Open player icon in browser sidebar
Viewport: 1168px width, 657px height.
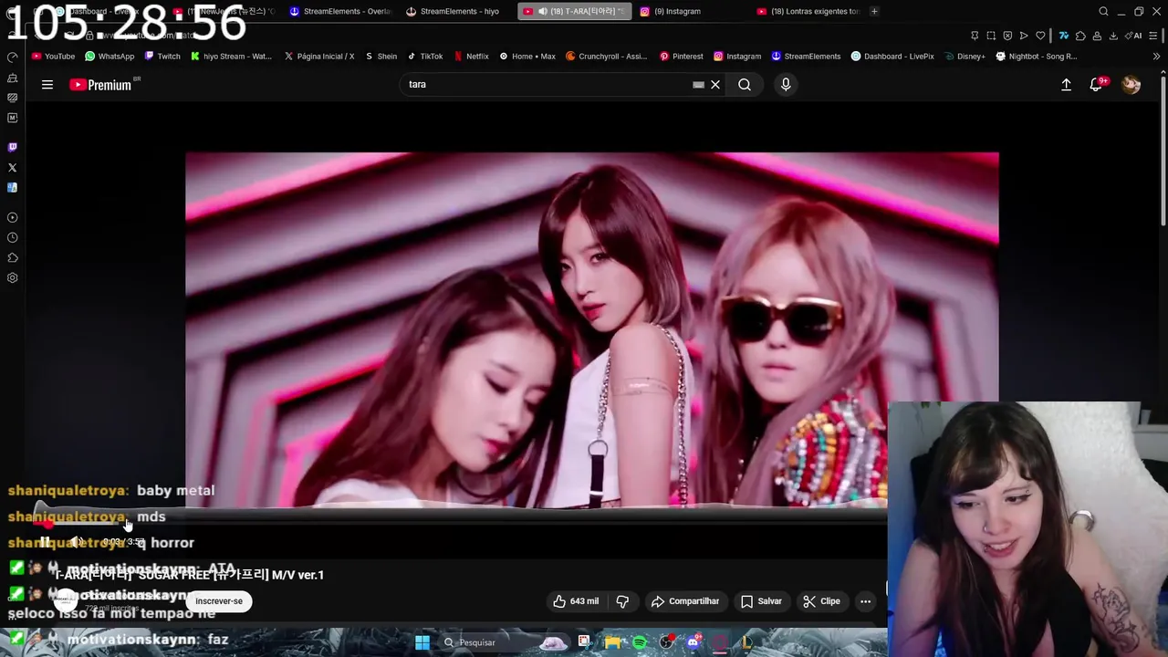12,218
